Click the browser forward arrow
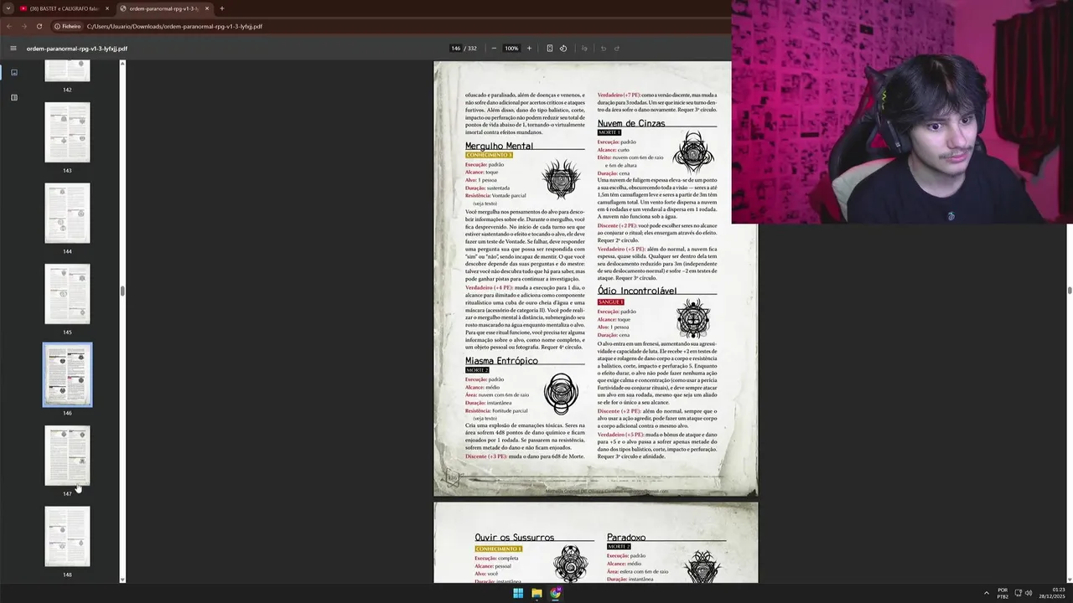This screenshot has height=603, width=1073. (x=24, y=27)
